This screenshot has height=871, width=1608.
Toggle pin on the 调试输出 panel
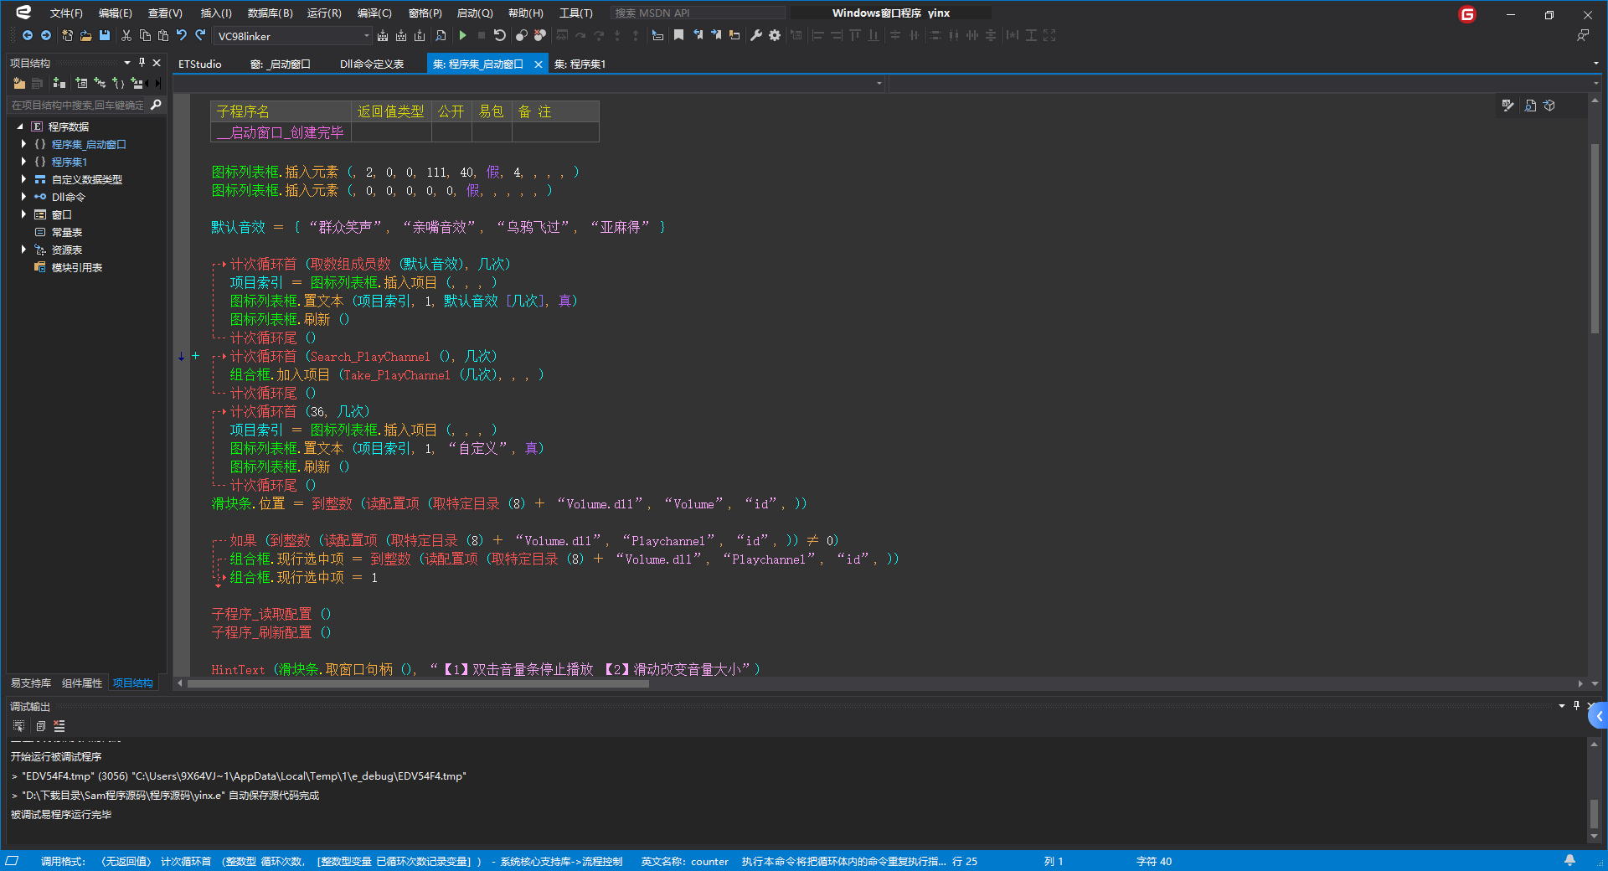[1576, 705]
